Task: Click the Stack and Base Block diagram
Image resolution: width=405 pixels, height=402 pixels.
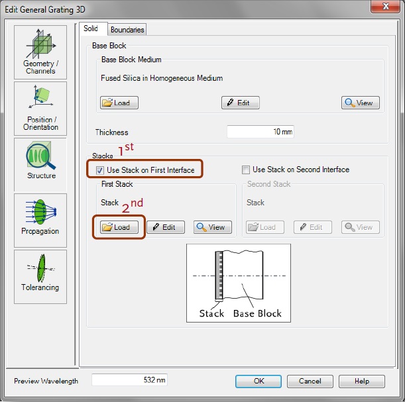Action: [x=239, y=283]
